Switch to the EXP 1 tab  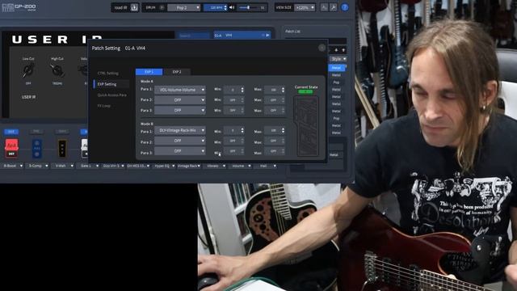(x=149, y=72)
